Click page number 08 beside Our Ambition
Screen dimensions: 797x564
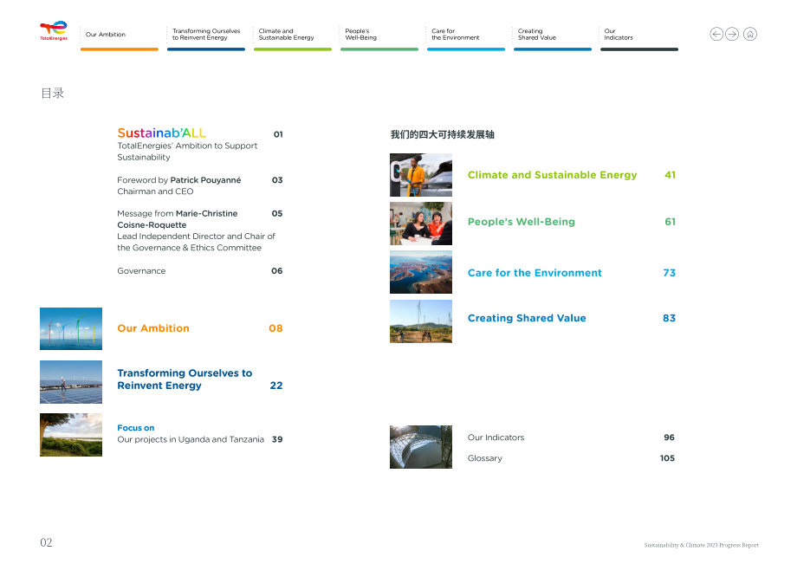point(275,328)
